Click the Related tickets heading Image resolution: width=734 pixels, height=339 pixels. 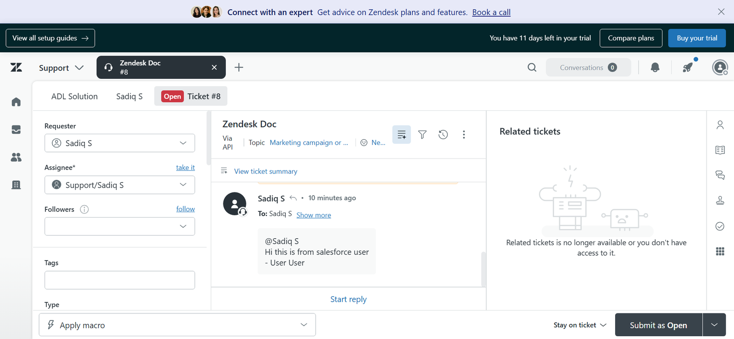point(530,131)
